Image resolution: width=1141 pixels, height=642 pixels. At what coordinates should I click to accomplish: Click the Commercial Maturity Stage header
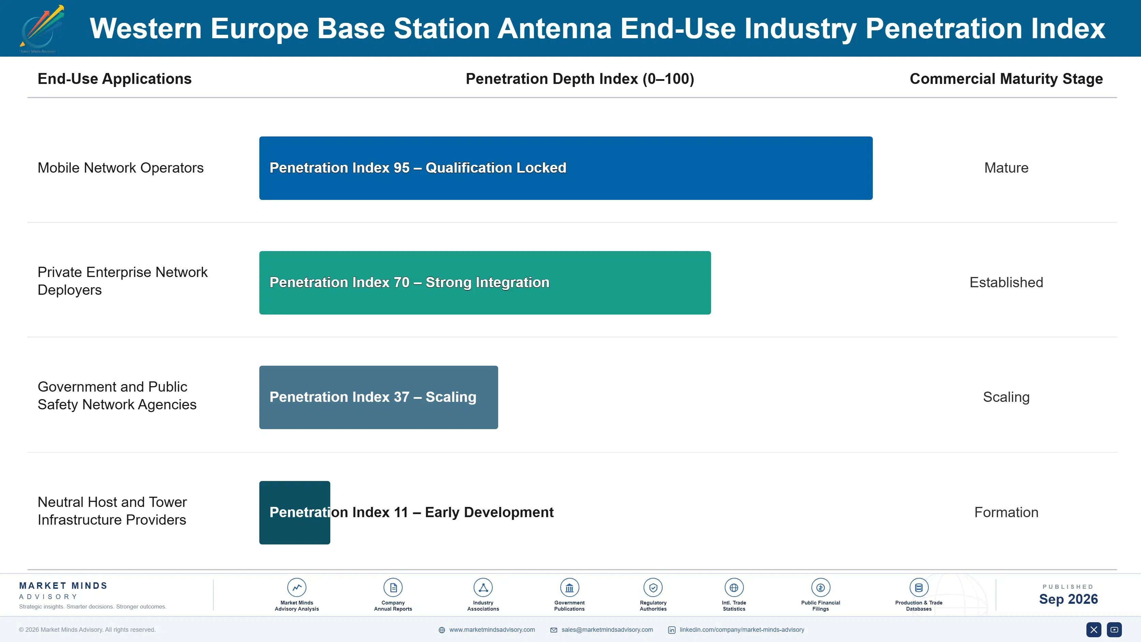(x=1006, y=79)
